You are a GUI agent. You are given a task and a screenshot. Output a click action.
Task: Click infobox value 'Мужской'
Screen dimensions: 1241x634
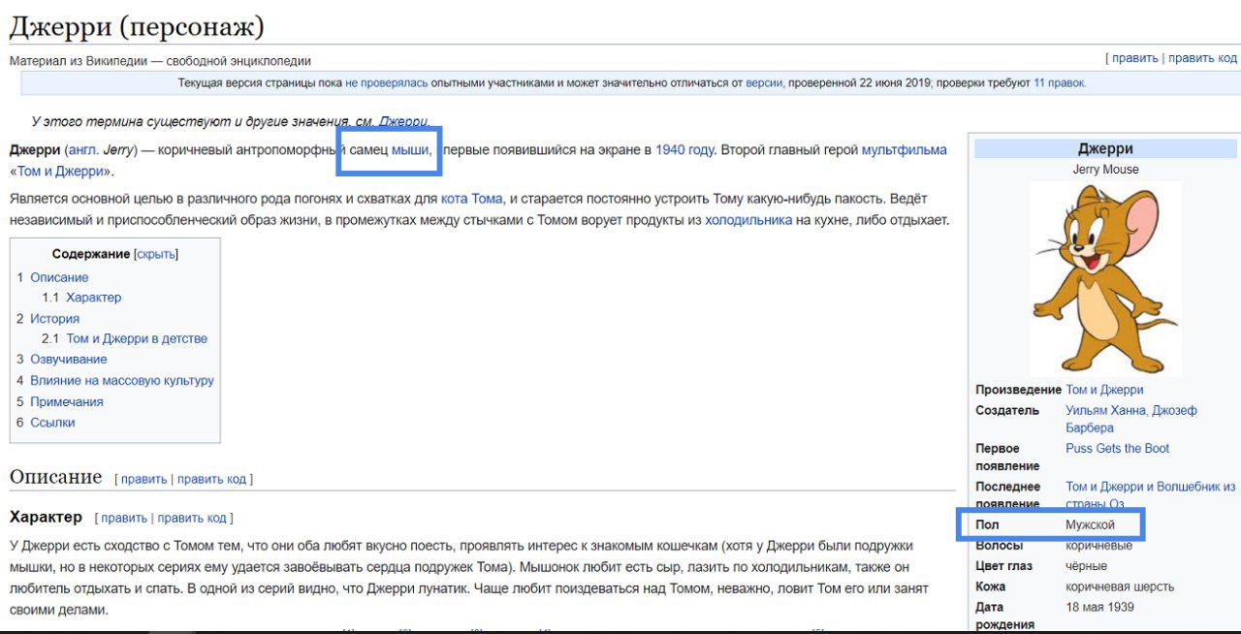[x=1091, y=525]
